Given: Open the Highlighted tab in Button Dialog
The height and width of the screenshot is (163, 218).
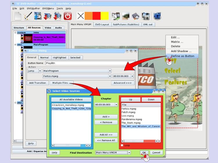Looking at the screenshot, I should (60, 58).
